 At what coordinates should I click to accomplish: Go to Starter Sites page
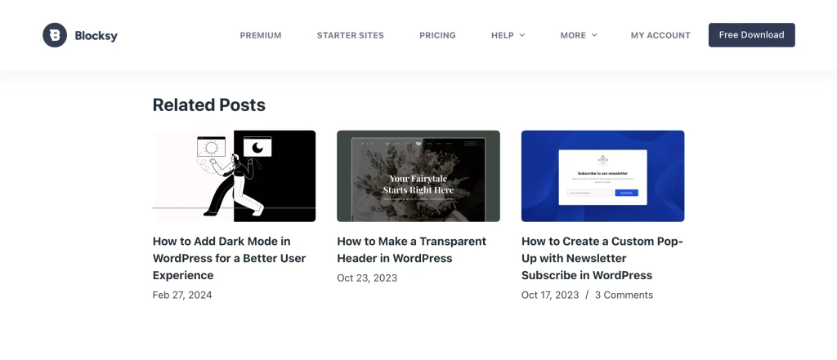pos(350,35)
